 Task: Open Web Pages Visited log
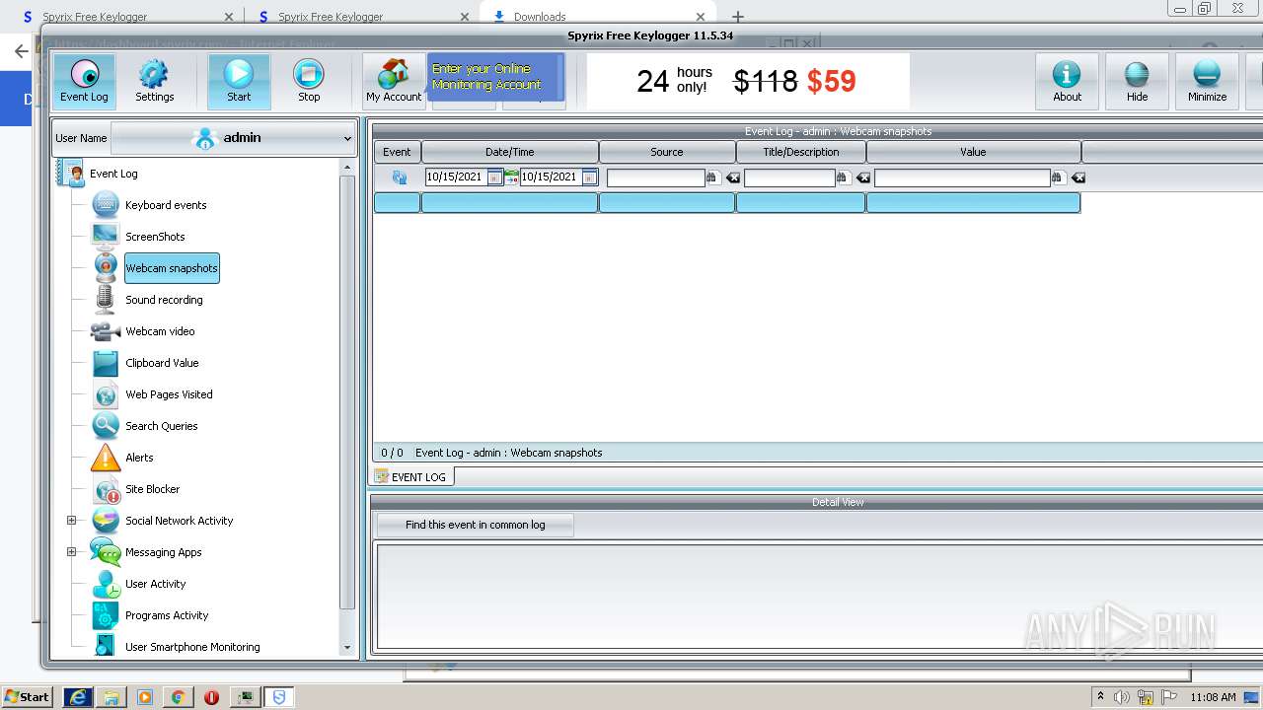click(169, 394)
